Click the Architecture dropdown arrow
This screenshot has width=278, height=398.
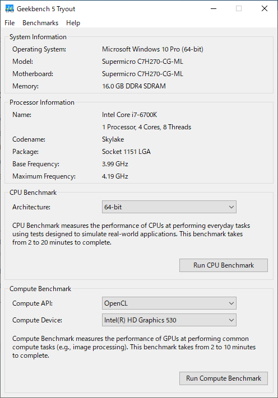(231, 207)
